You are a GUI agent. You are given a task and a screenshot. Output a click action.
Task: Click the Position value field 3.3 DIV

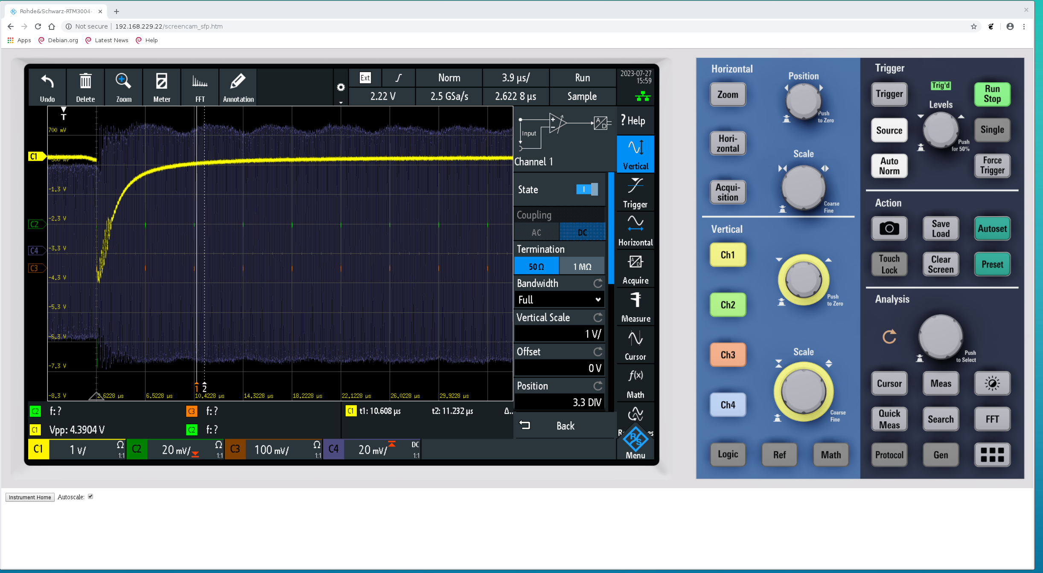(x=559, y=402)
